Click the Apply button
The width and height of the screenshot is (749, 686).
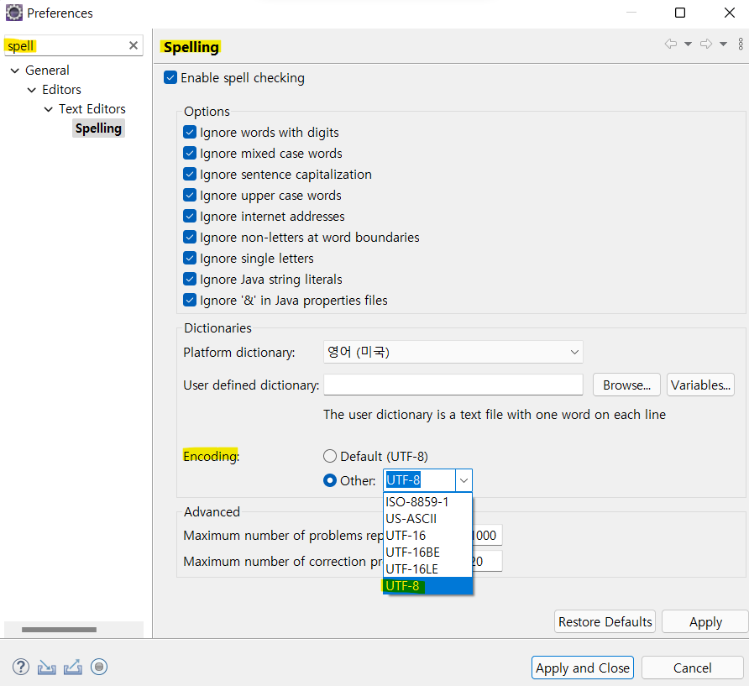(705, 621)
